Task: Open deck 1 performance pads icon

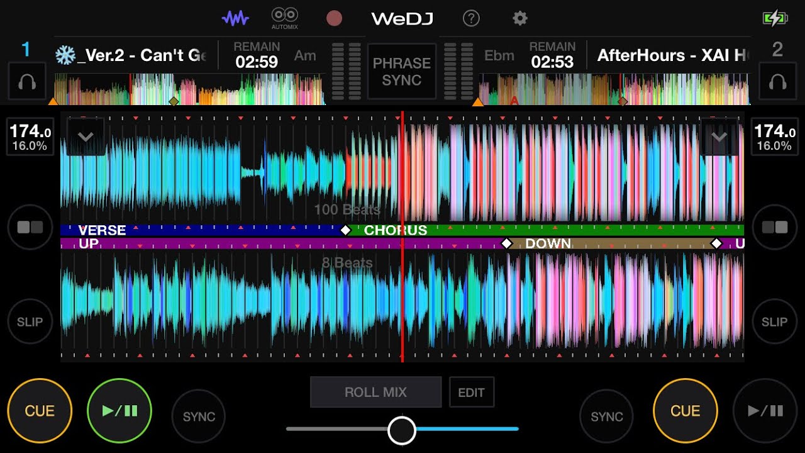Action: pos(30,227)
